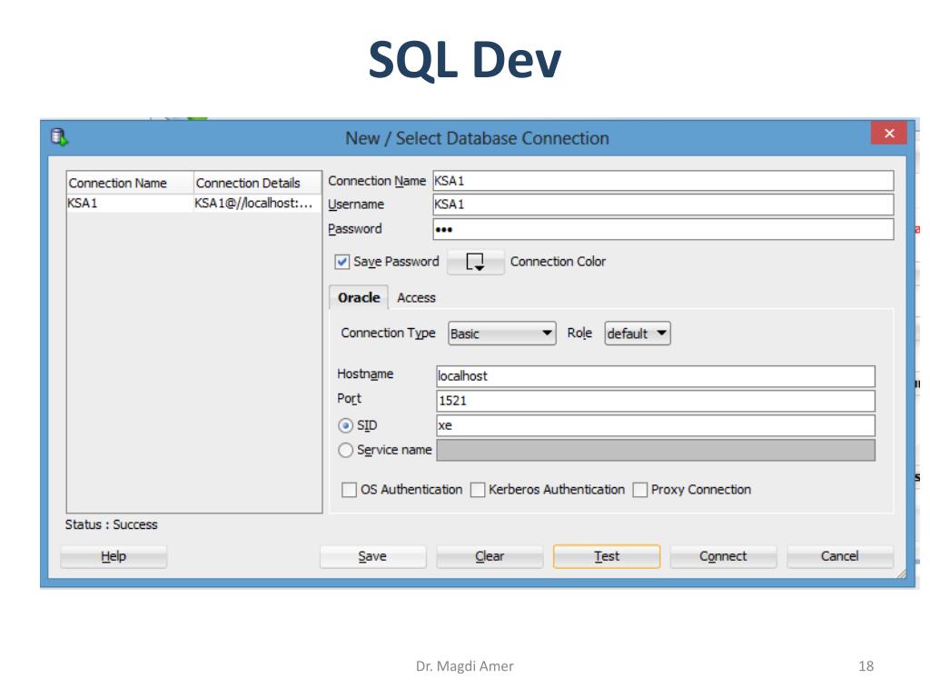Click the Cancel button
Viewport: 930px width, 698px height.
click(840, 556)
